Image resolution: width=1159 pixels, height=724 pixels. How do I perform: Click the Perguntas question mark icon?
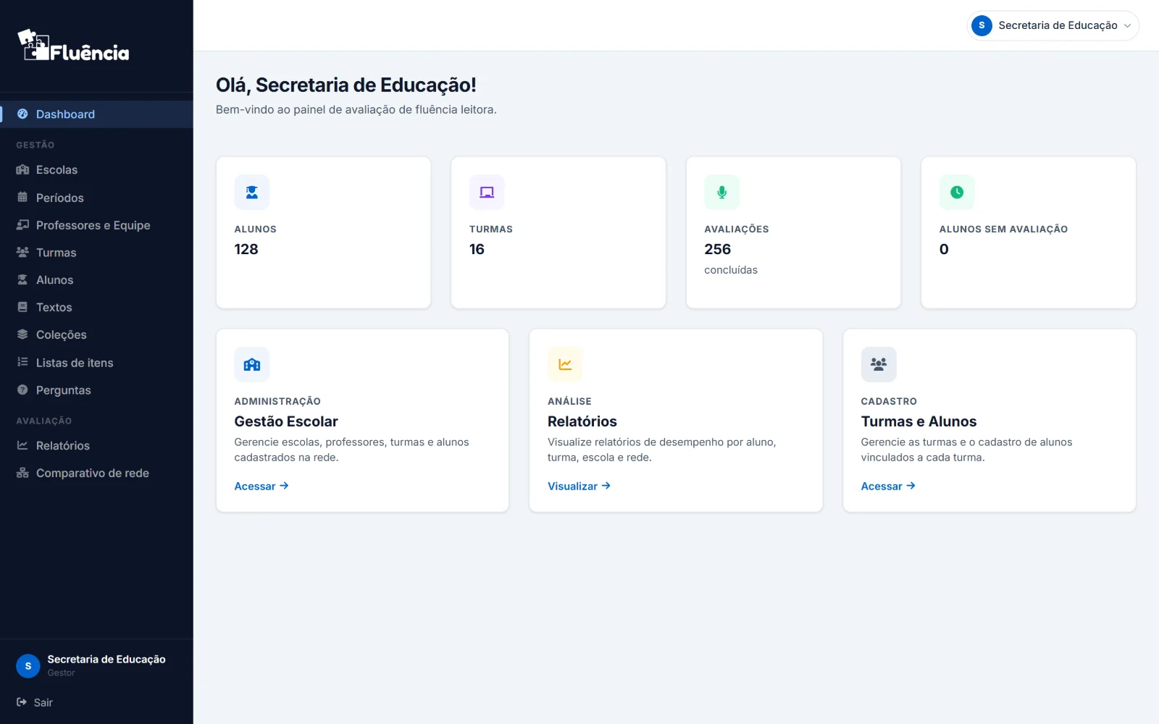click(22, 390)
